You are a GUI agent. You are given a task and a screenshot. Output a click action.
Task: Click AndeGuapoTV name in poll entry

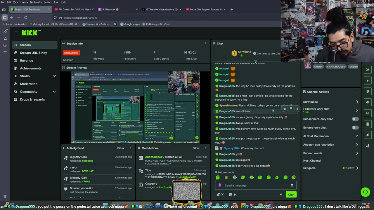tap(155, 157)
